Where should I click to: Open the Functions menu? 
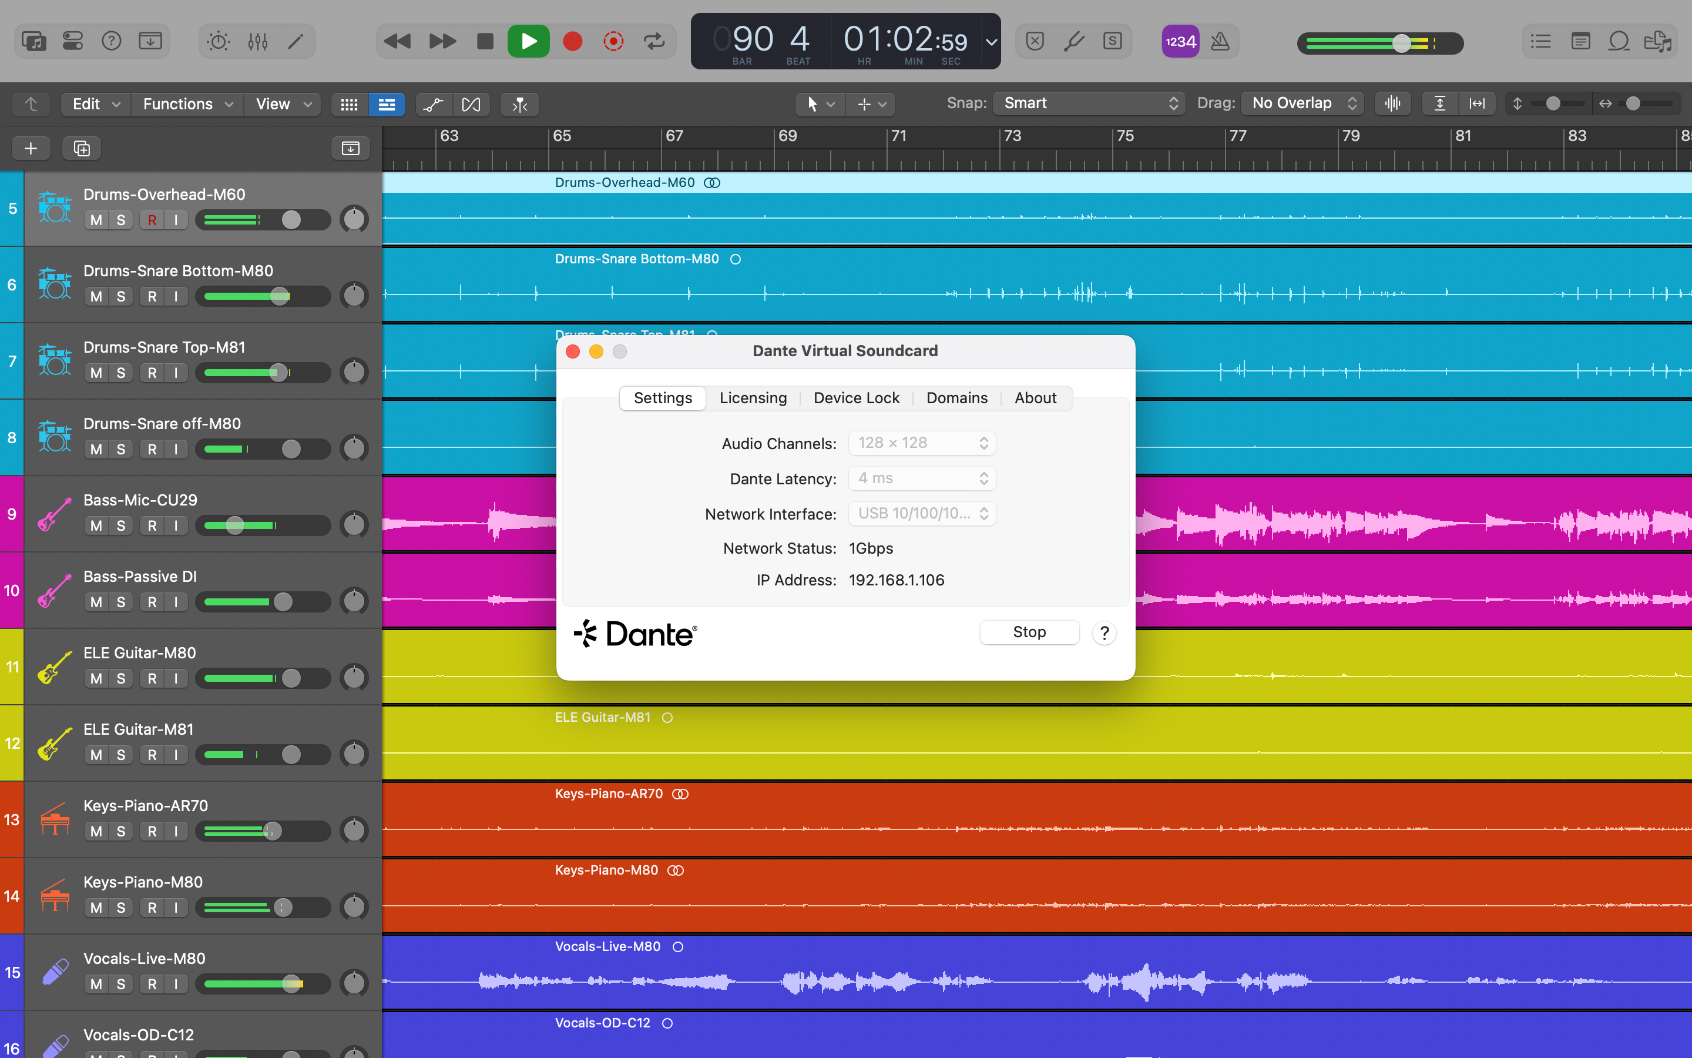tap(179, 103)
